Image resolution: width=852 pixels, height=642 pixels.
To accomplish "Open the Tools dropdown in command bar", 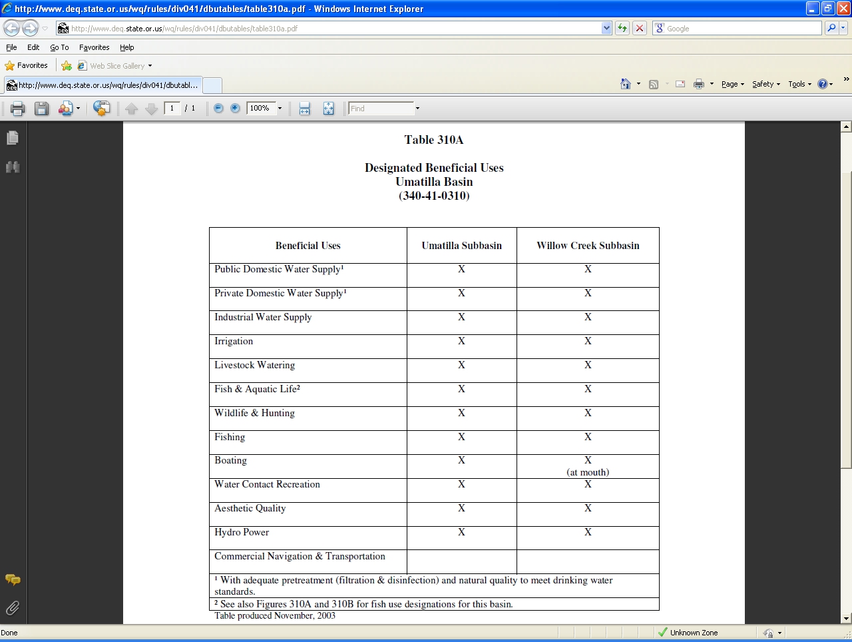I will (799, 84).
